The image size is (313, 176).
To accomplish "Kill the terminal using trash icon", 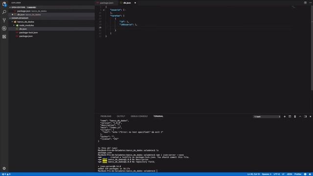I will [295, 116].
